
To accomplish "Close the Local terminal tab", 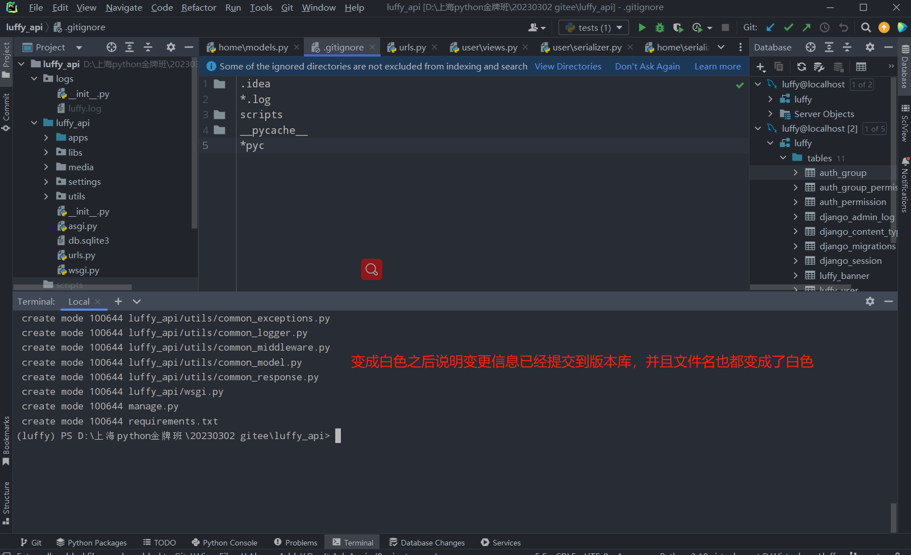I will click(x=98, y=301).
